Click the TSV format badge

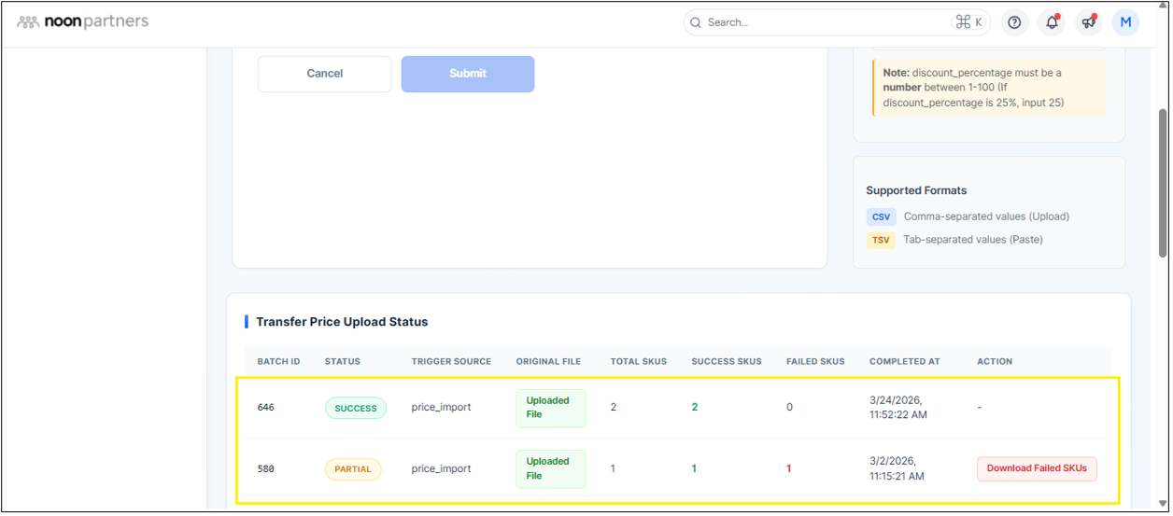click(x=881, y=240)
